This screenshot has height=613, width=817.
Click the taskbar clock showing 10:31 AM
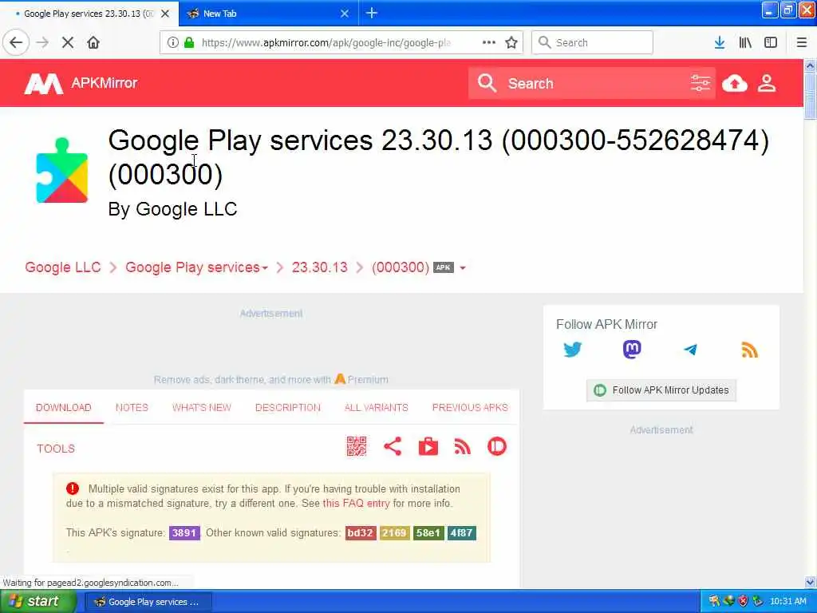[788, 602]
